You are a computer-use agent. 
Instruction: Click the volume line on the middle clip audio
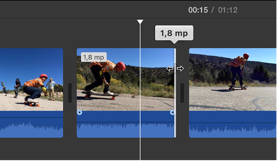click(x=126, y=122)
